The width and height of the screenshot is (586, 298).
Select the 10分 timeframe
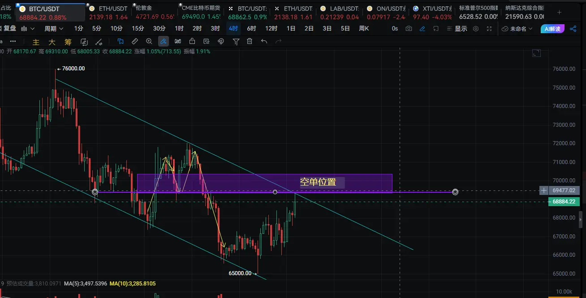pyautogui.click(x=116, y=29)
